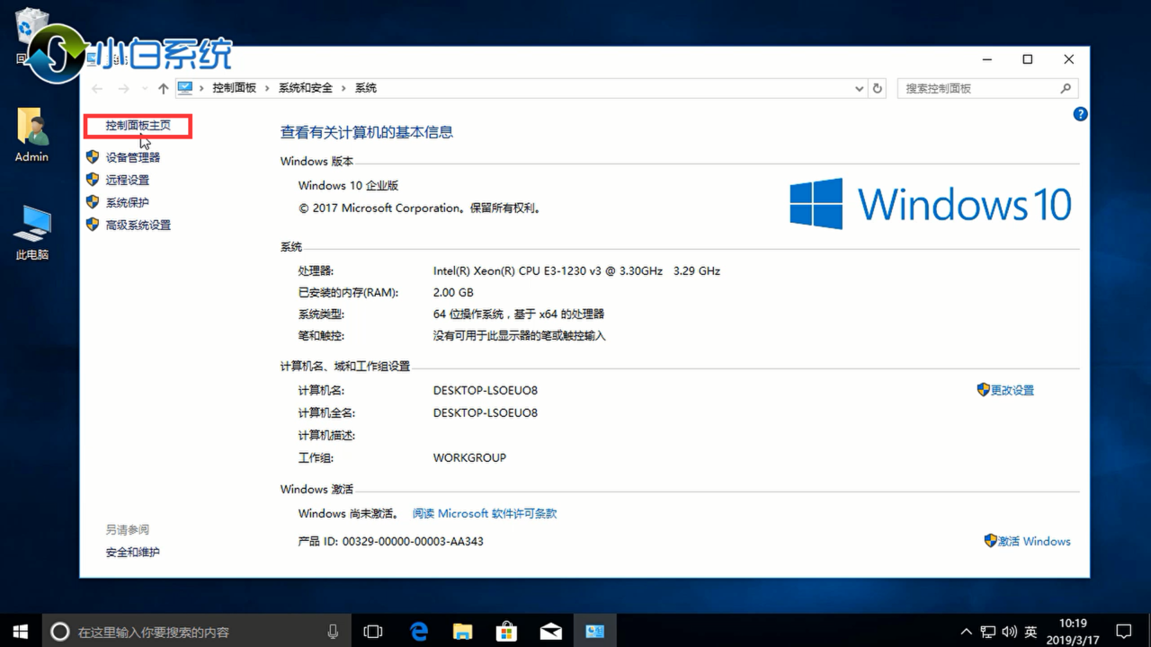Open File Explorer from taskbar
The width and height of the screenshot is (1151, 647).
pos(462,632)
